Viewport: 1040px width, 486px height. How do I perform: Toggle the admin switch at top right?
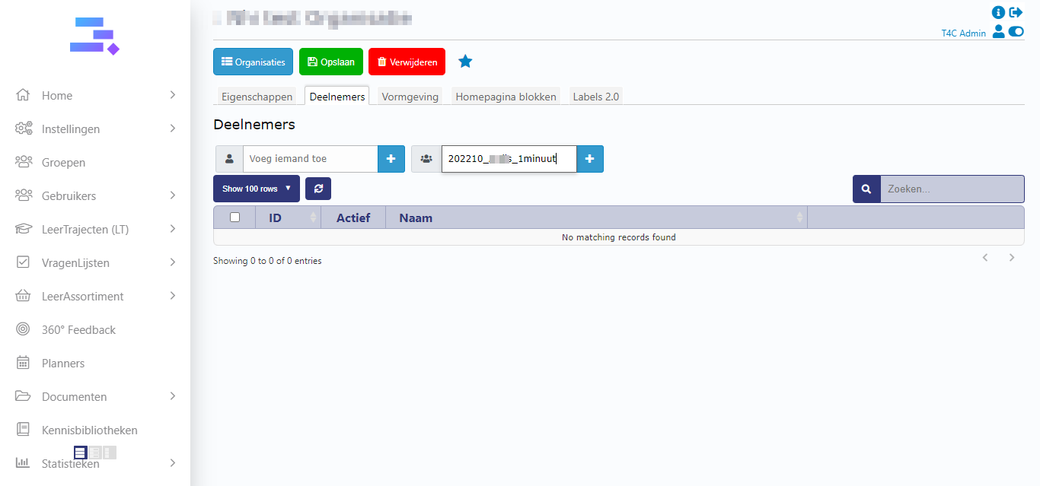pos(1016,32)
